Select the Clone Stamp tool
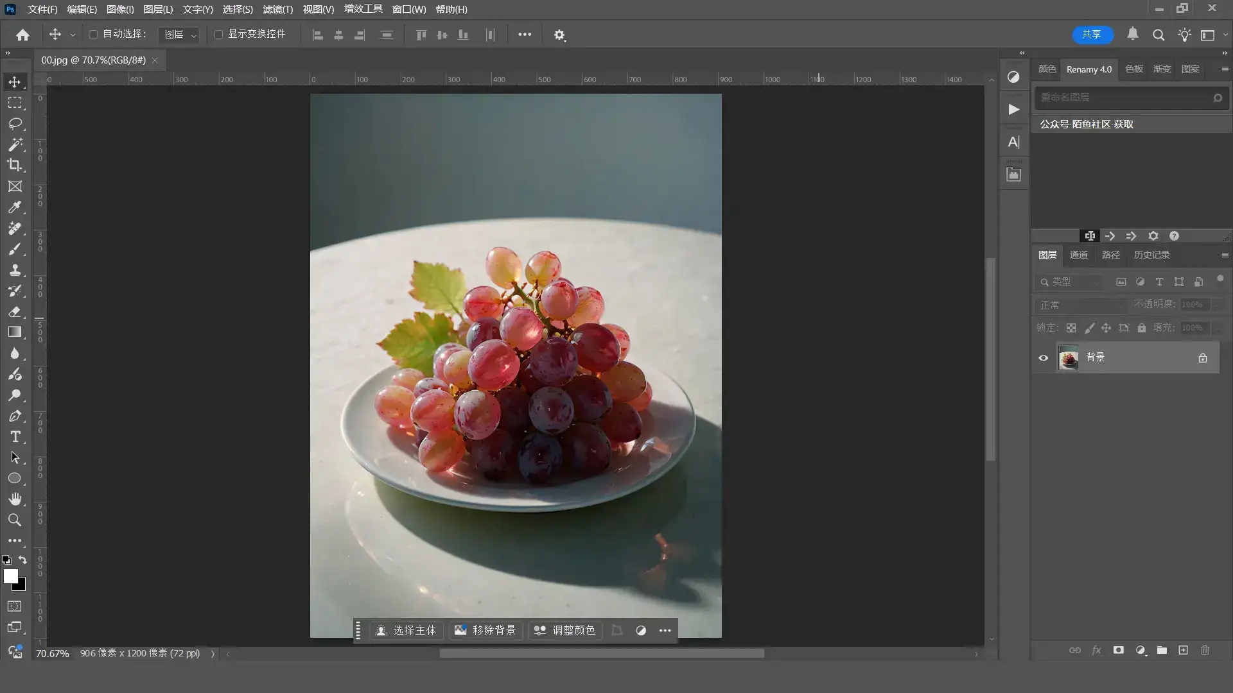This screenshot has height=693, width=1233. (15, 269)
